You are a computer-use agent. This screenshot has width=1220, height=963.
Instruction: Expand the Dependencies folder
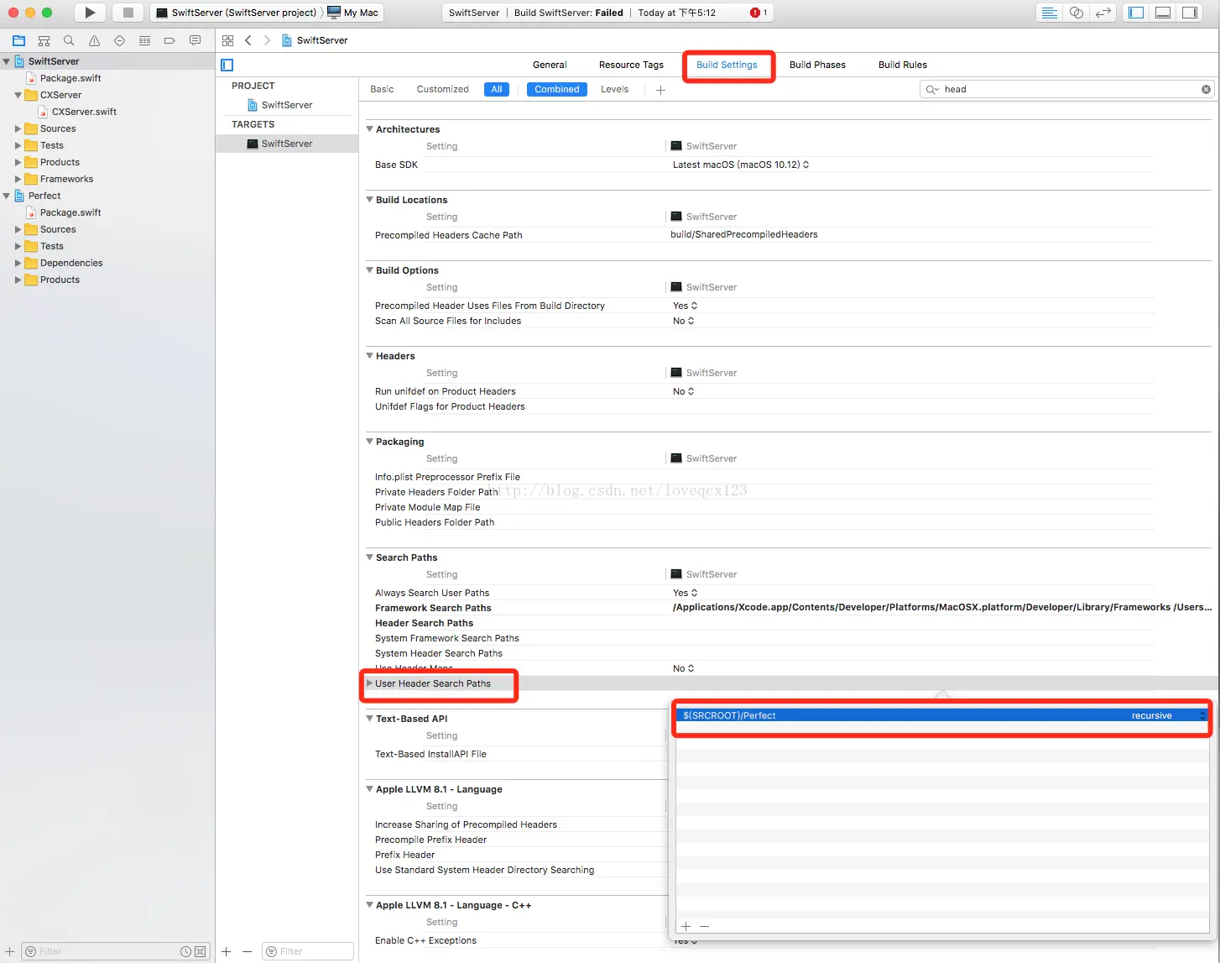click(x=18, y=263)
